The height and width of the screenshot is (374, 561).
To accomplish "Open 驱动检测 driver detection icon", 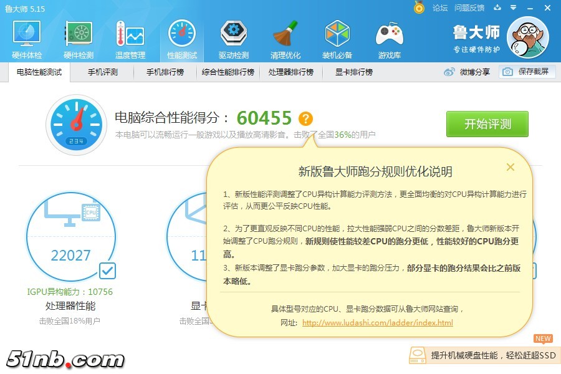I will tap(233, 39).
